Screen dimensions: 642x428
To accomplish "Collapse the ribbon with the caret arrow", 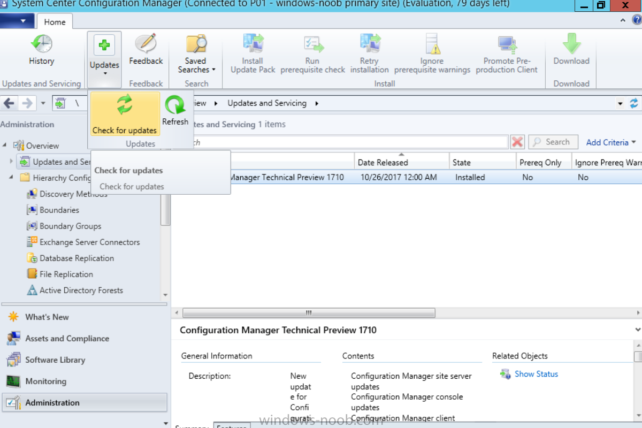I will coord(623,20).
